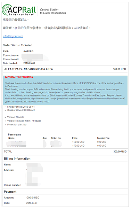This screenshot has width=131, height=209.
Task: Click the Billing Information section heading
Action: pyautogui.click(x=17, y=158)
